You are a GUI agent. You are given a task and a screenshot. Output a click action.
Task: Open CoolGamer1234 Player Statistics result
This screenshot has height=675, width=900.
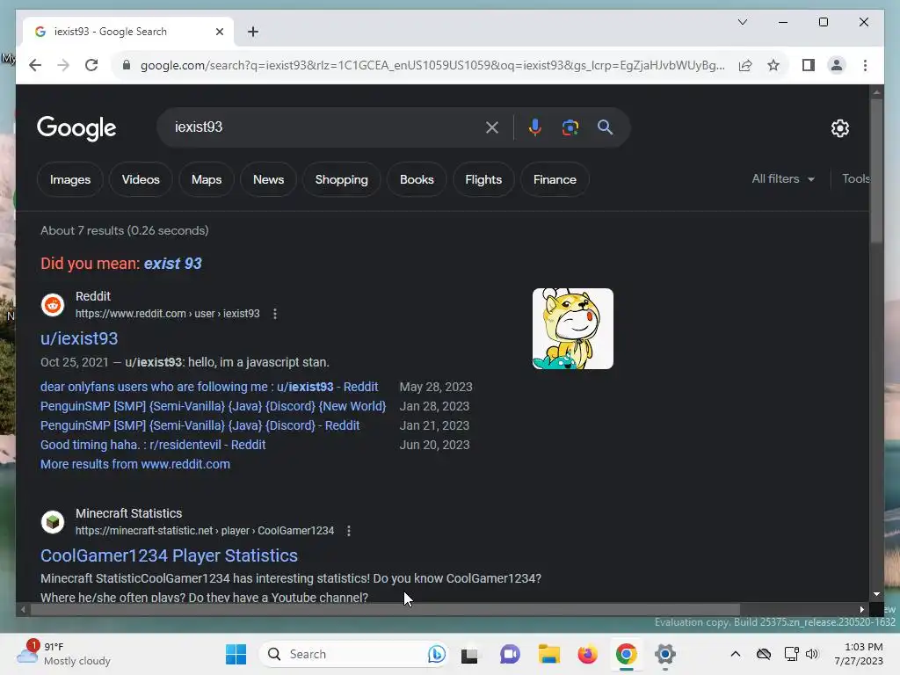click(169, 555)
